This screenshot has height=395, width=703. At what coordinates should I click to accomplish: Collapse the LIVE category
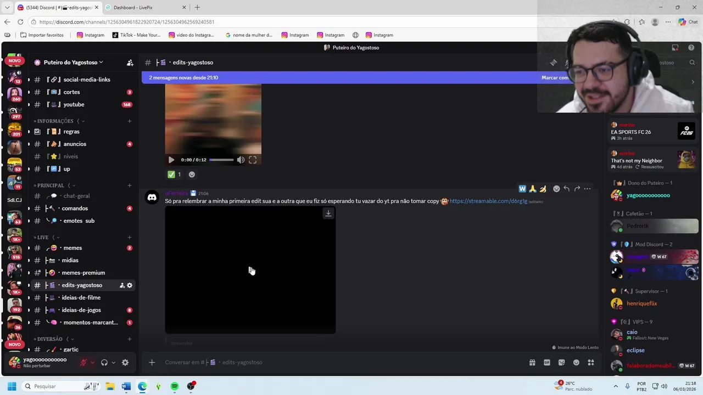43,238
